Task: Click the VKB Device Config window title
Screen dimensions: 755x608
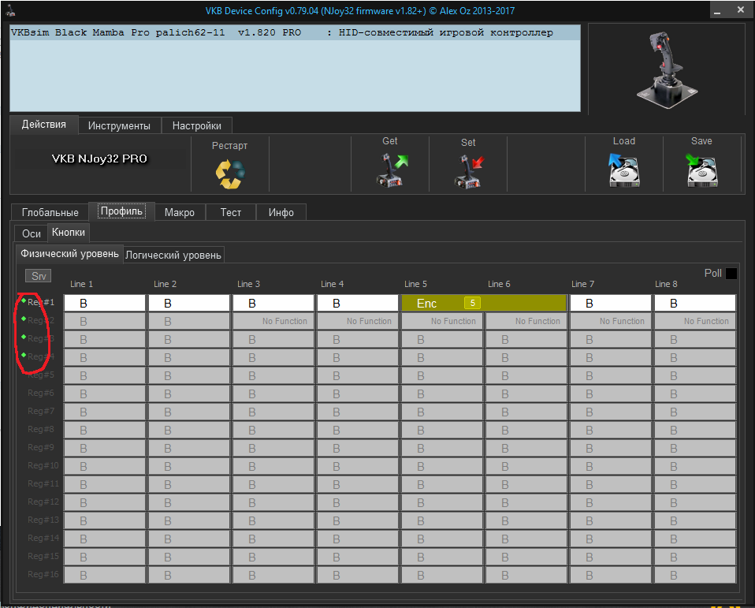Action: (359, 10)
